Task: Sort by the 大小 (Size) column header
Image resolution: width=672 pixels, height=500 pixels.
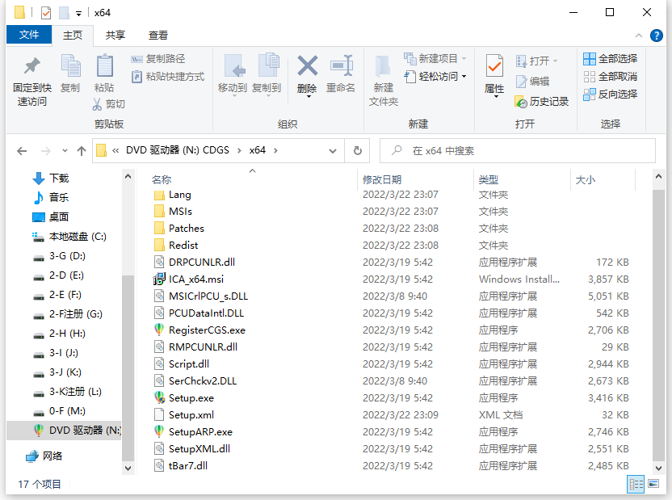Action: click(x=586, y=179)
